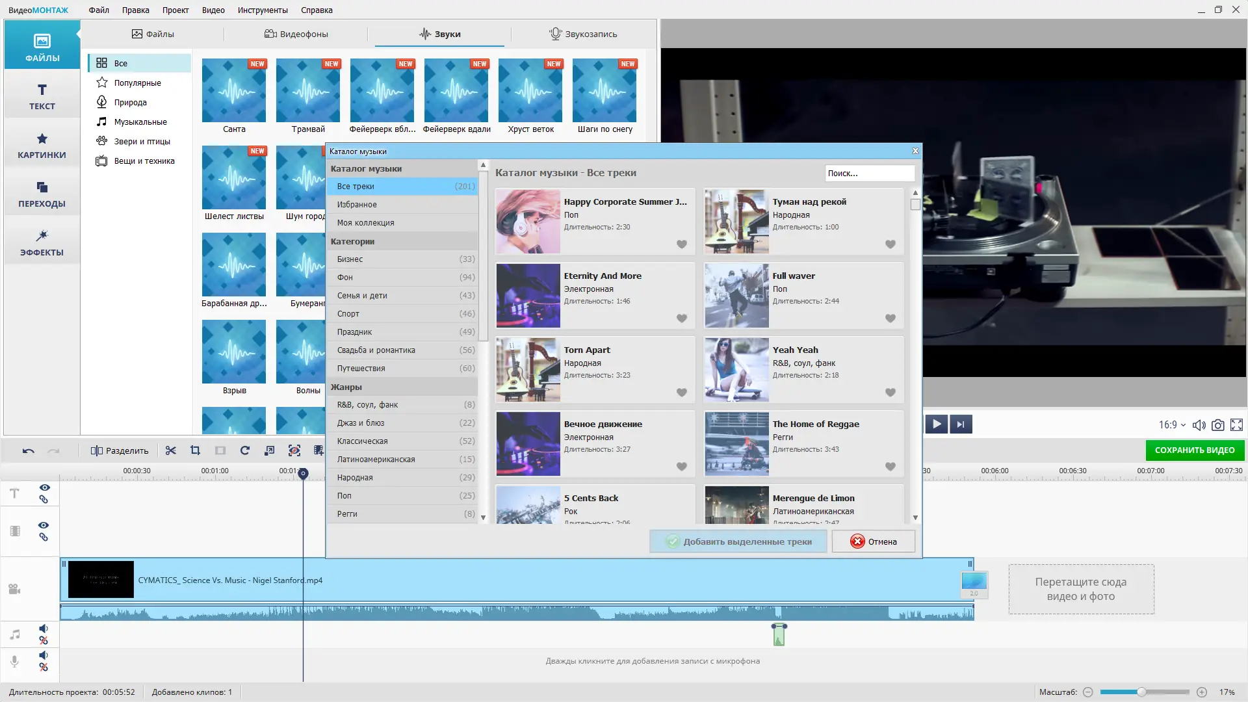Click the scissors cut icon in the toolbar

coord(170,450)
